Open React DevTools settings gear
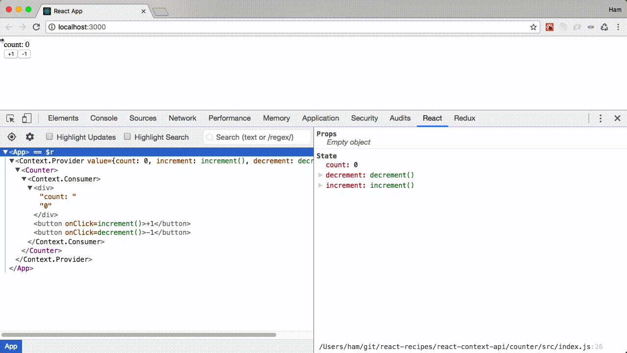This screenshot has width=627, height=353. [30, 137]
